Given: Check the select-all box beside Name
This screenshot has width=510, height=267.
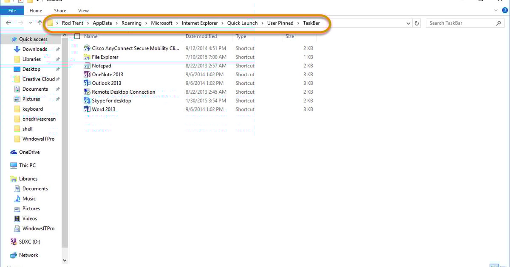Looking at the screenshot, I should (x=78, y=36).
